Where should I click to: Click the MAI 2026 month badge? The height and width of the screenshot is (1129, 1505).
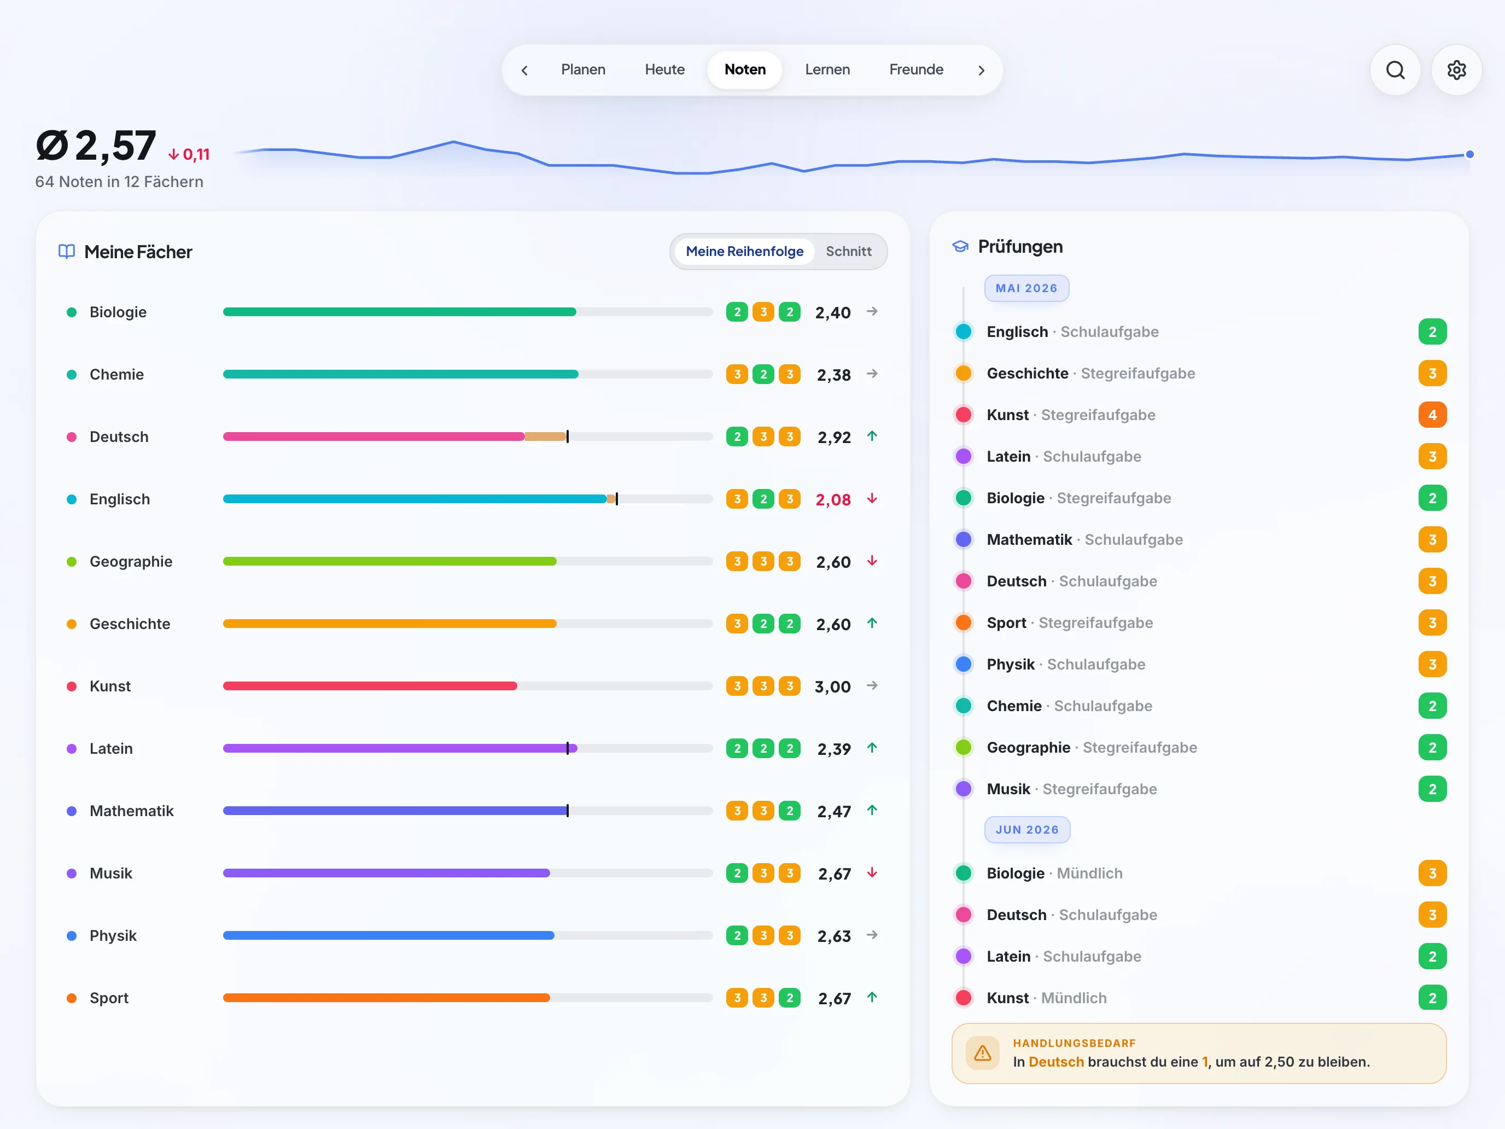pos(1026,289)
